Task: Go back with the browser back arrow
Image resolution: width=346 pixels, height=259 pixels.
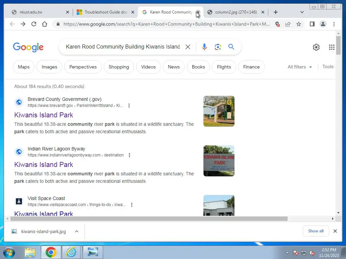Action: click(x=12, y=24)
